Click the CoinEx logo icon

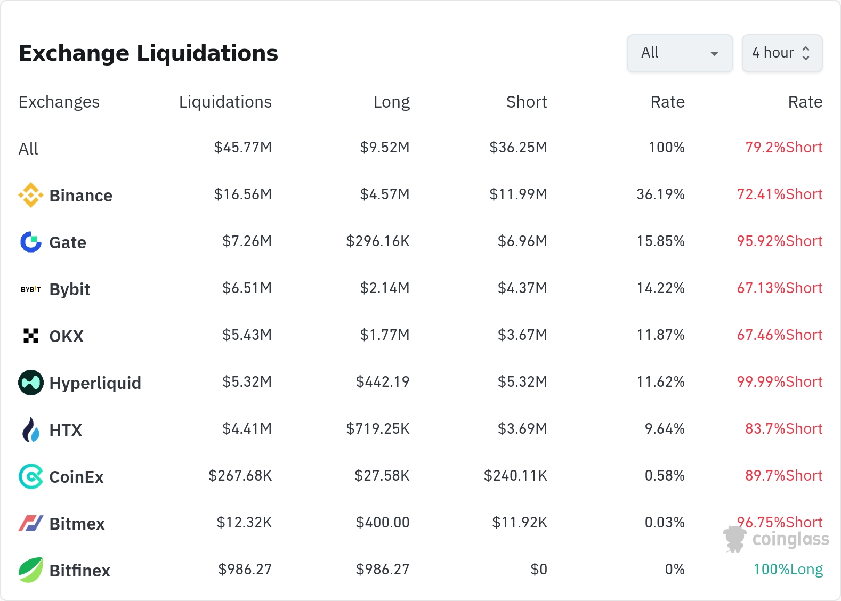click(x=30, y=476)
